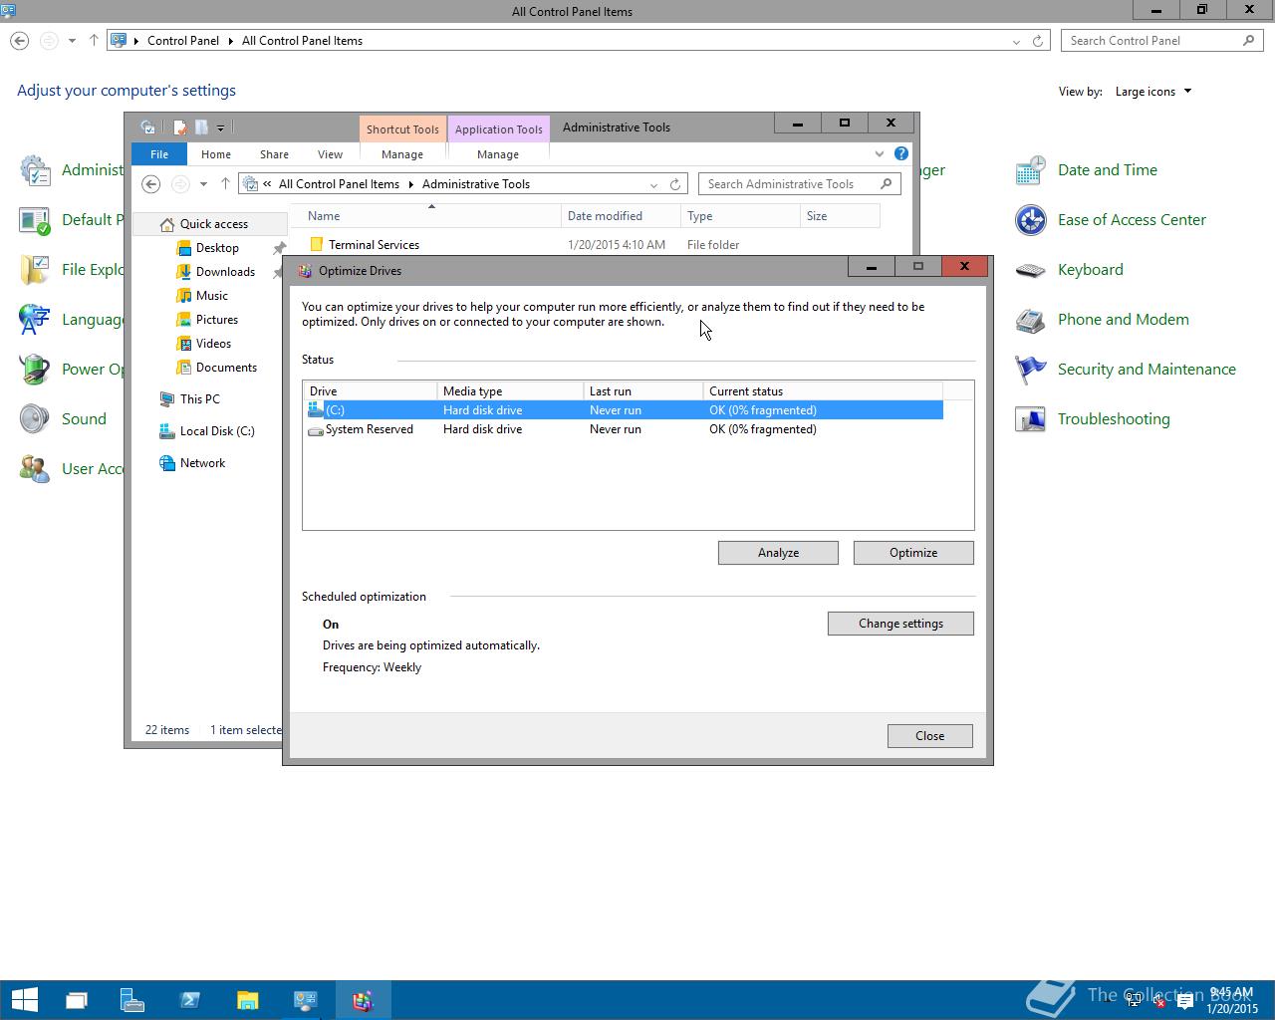Open Videos folder in navigation pane
Viewport: 1275px width, 1020px height.
pyautogui.click(x=213, y=344)
